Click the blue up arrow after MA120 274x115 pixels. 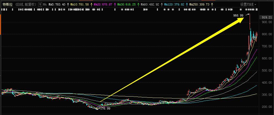(x=187, y=4)
